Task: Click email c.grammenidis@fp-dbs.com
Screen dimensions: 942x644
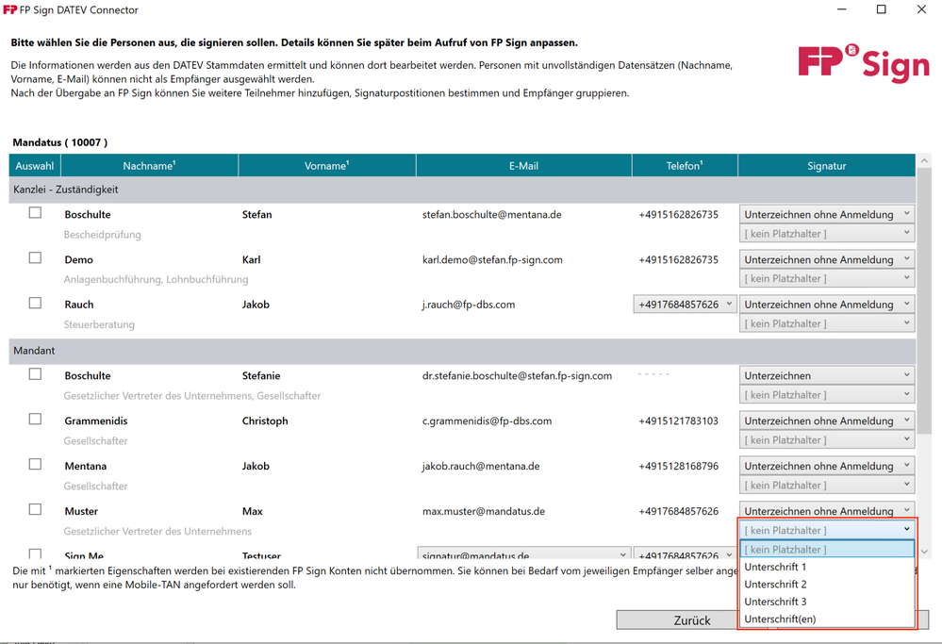Action: 487,421
